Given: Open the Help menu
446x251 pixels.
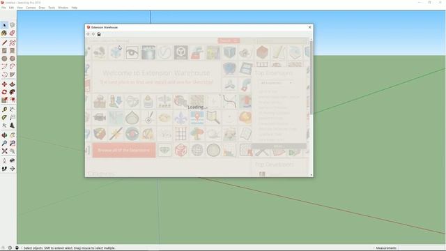Looking at the screenshot, I should coord(75,8).
